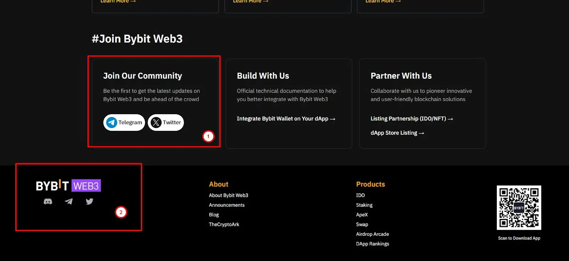
Task: Open the IDO product link
Action: click(x=361, y=195)
